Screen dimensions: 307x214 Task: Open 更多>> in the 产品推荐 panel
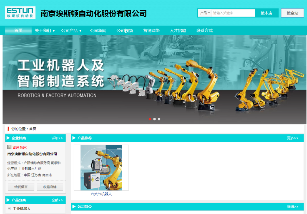(293, 138)
